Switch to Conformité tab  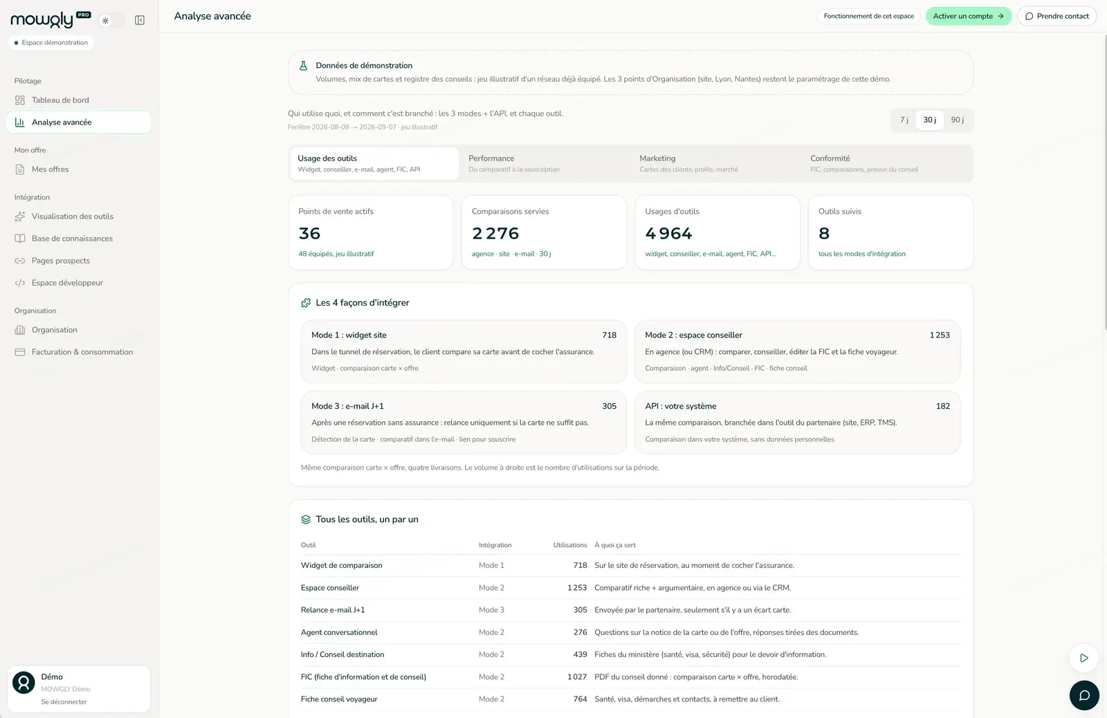(886, 163)
